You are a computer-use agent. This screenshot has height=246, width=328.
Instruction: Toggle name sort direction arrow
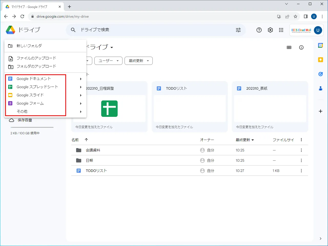[x=86, y=140]
